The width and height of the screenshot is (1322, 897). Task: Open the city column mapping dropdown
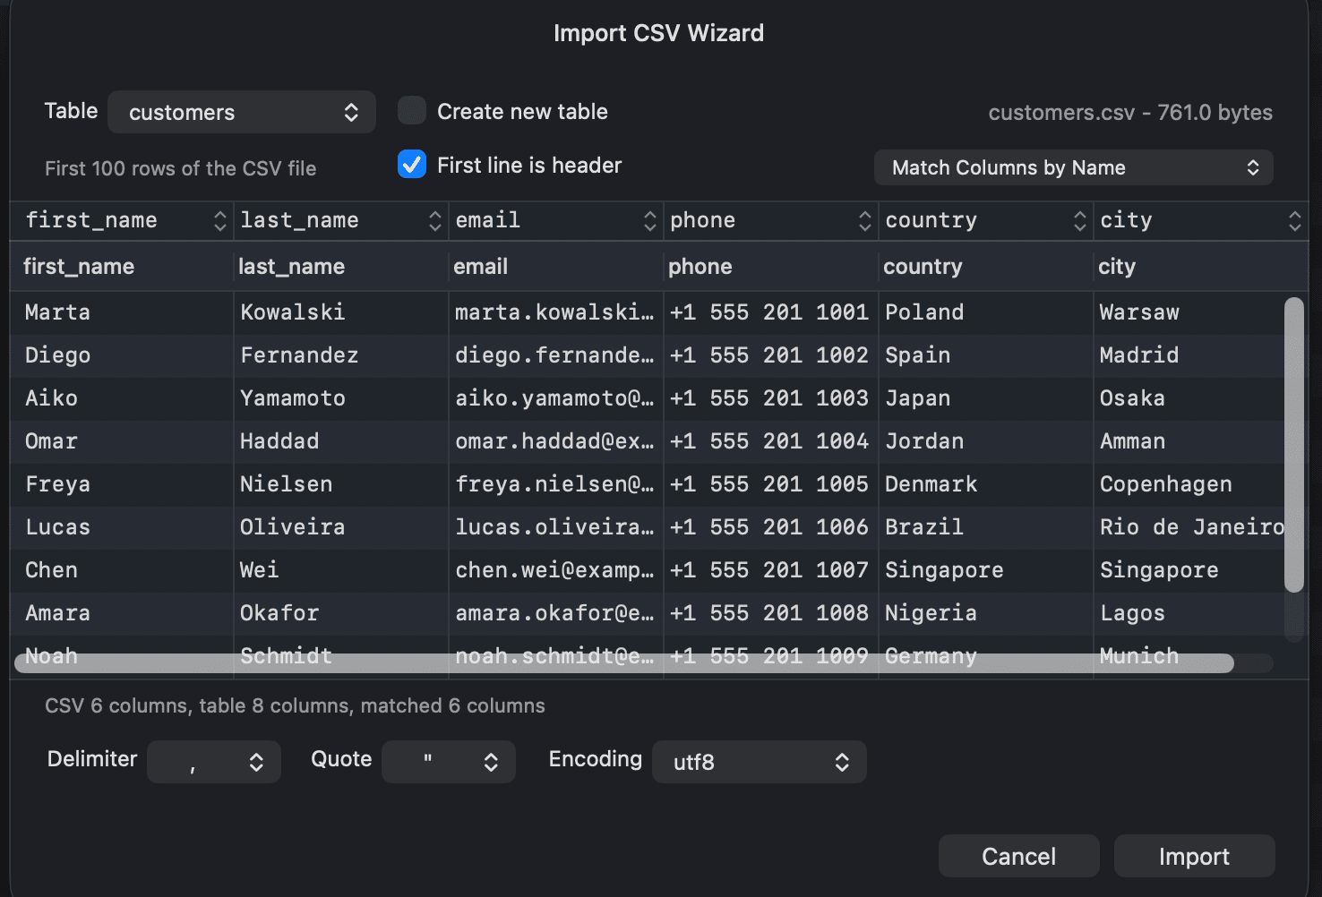pyautogui.click(x=1200, y=220)
